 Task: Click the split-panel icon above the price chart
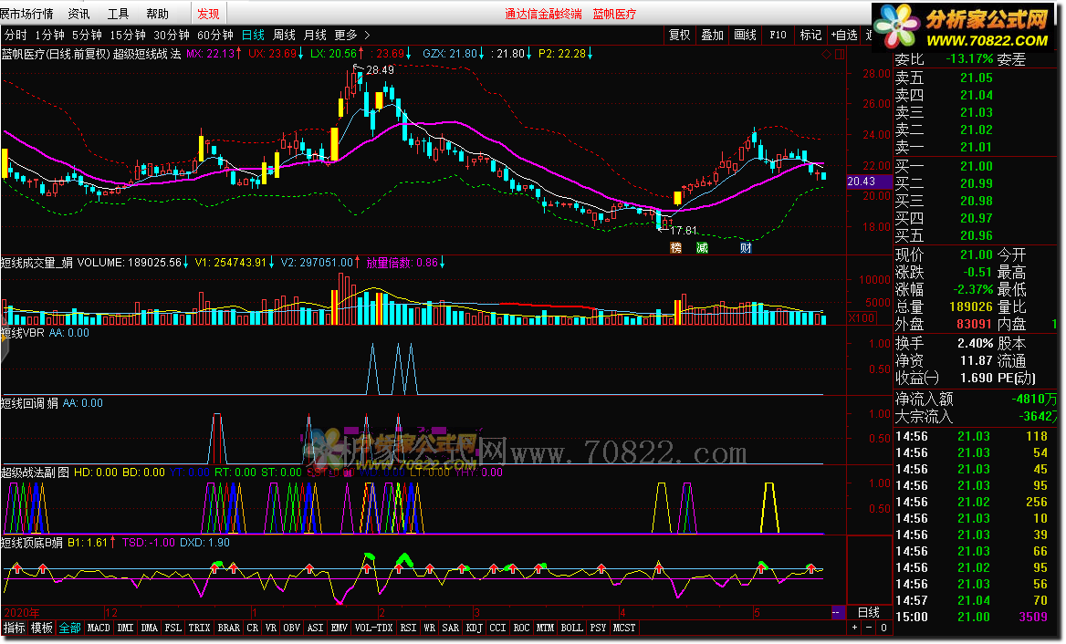[x=840, y=55]
